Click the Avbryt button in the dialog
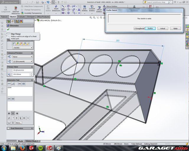 [x=163, y=29]
